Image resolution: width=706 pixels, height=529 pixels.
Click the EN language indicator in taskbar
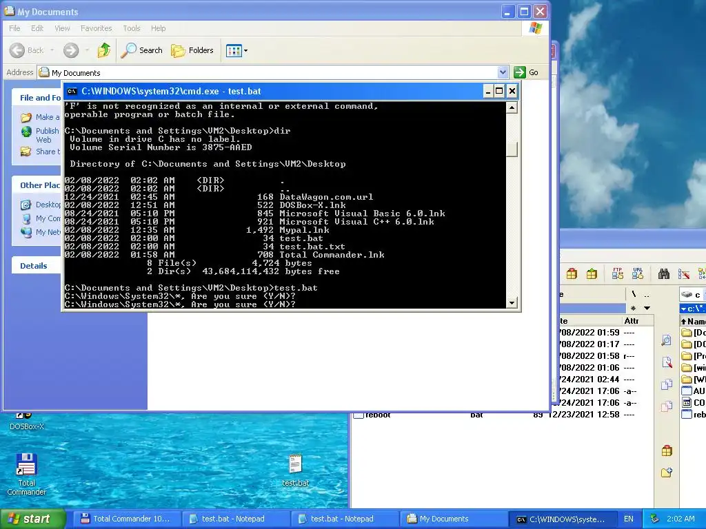(629, 519)
